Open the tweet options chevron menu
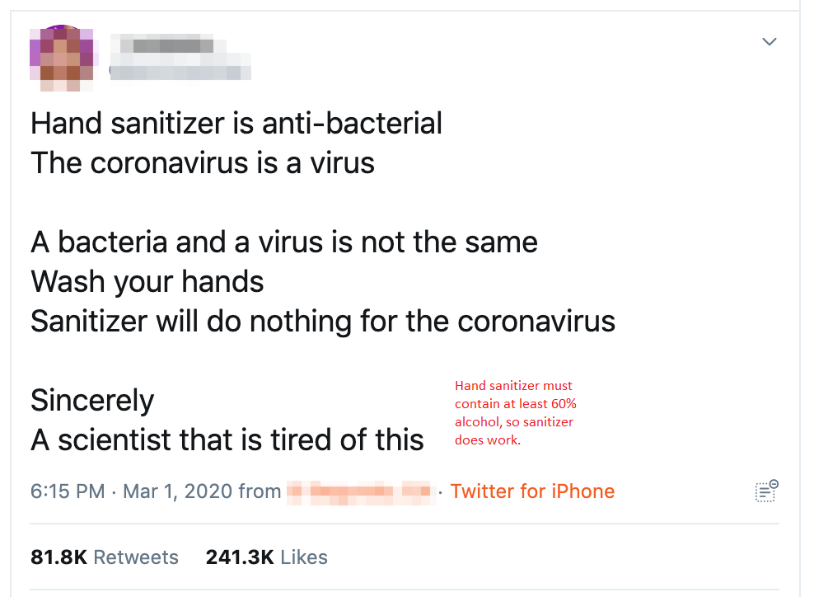Screen dimensions: 814x597 coord(769,41)
